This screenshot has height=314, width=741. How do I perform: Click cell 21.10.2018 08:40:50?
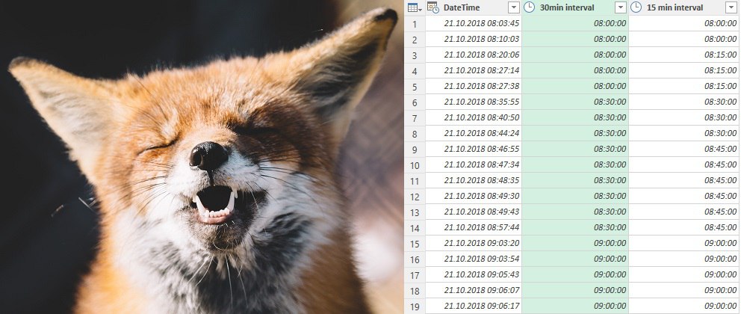(x=474, y=117)
